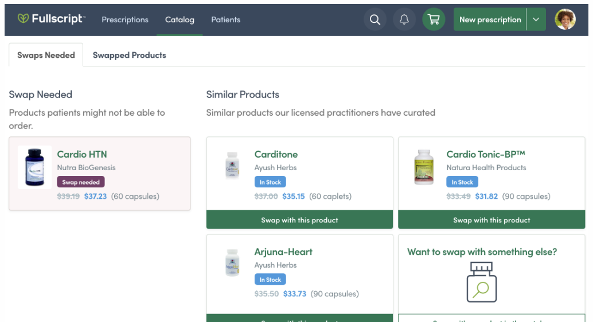
Task: Open the Cardio Tonic-BP product title
Action: tap(486, 154)
